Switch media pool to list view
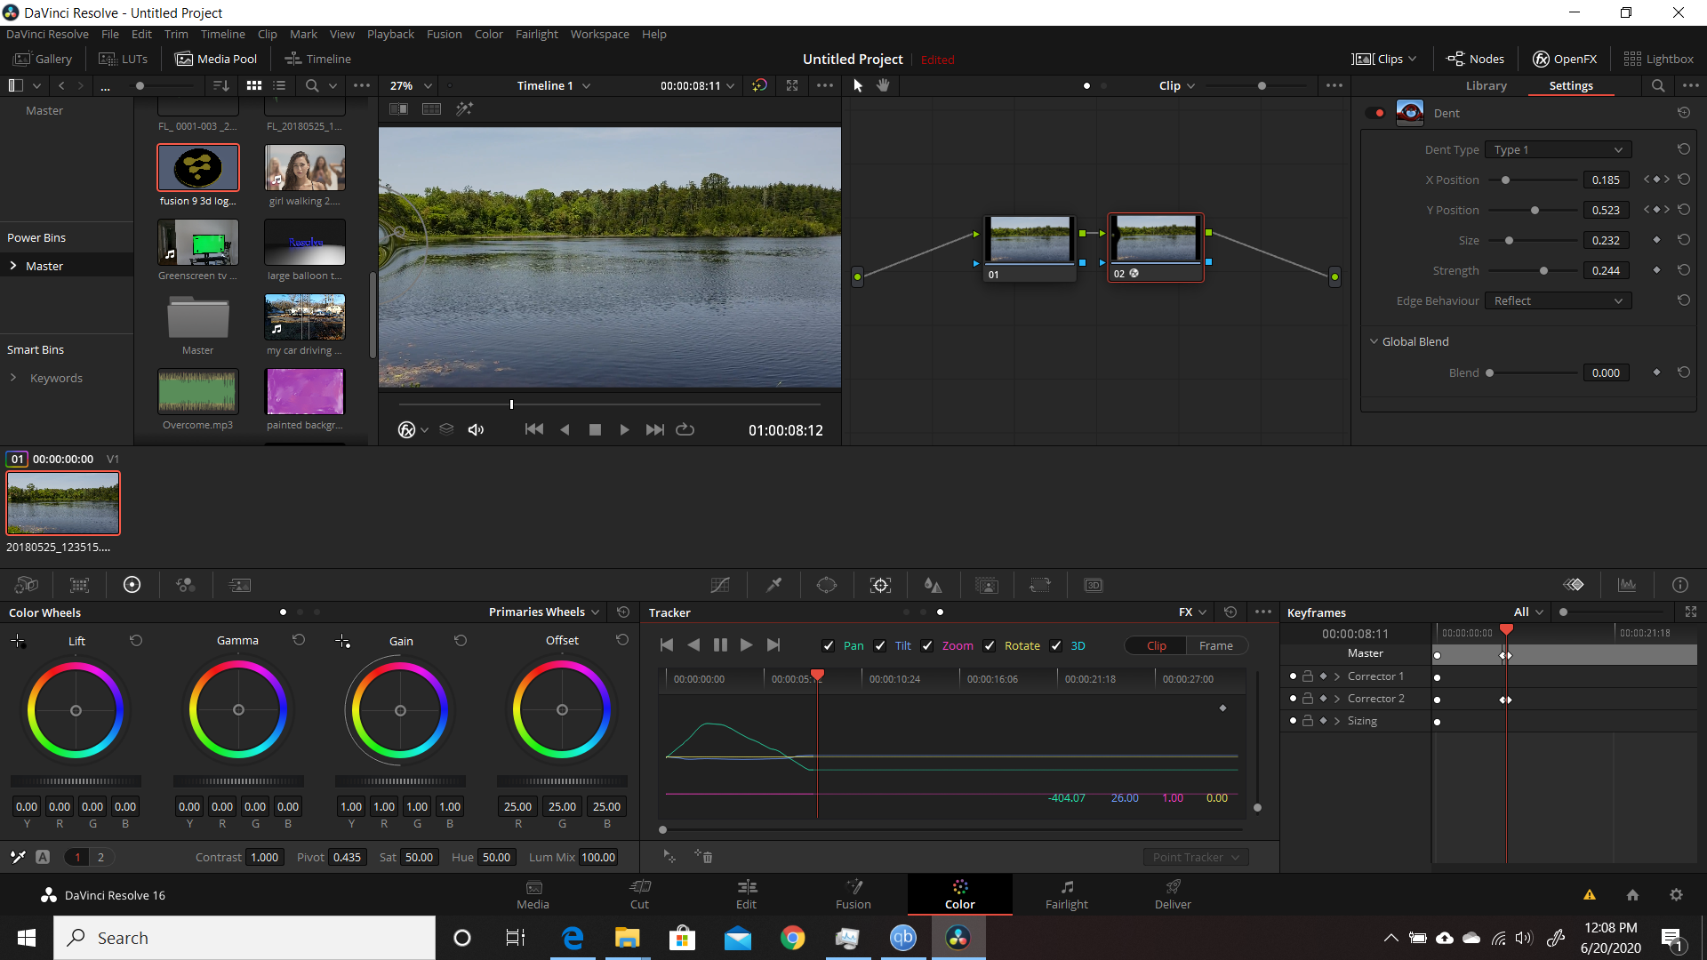 click(x=279, y=85)
